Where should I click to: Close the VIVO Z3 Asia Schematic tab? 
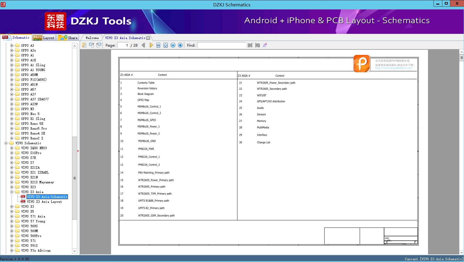pos(148,38)
